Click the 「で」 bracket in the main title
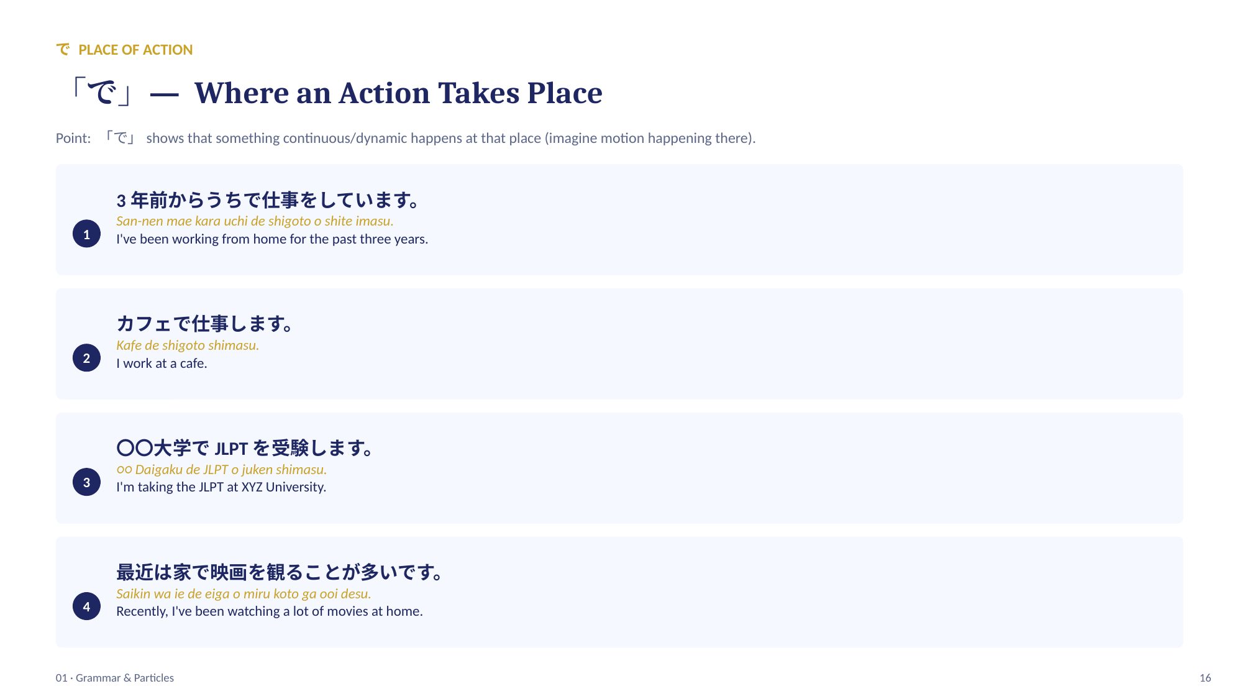Screen dimensions: 1240x699 (101, 93)
